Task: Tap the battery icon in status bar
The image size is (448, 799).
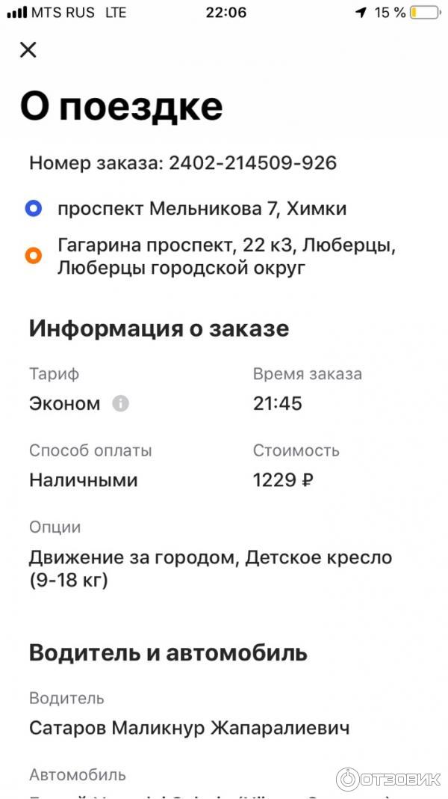Action: 425,13
